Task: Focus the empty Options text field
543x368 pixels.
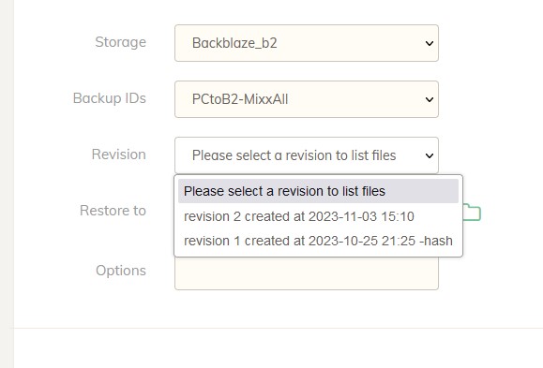Action: [x=307, y=273]
